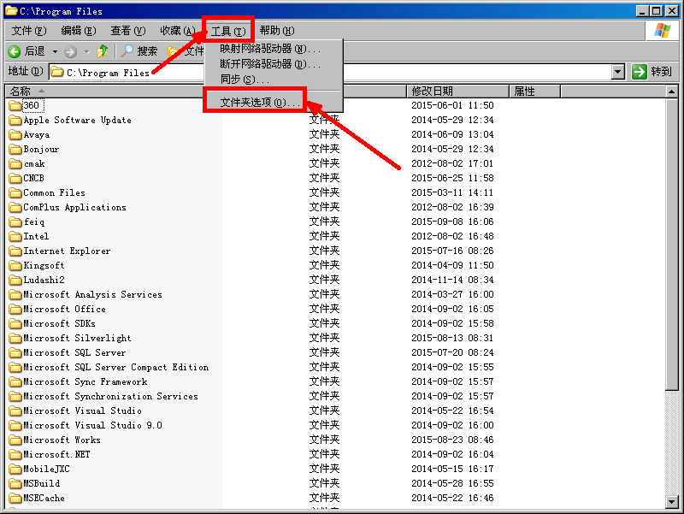This screenshot has height=514, width=684.
Task: Click the title bar folder icon
Action: [11, 10]
